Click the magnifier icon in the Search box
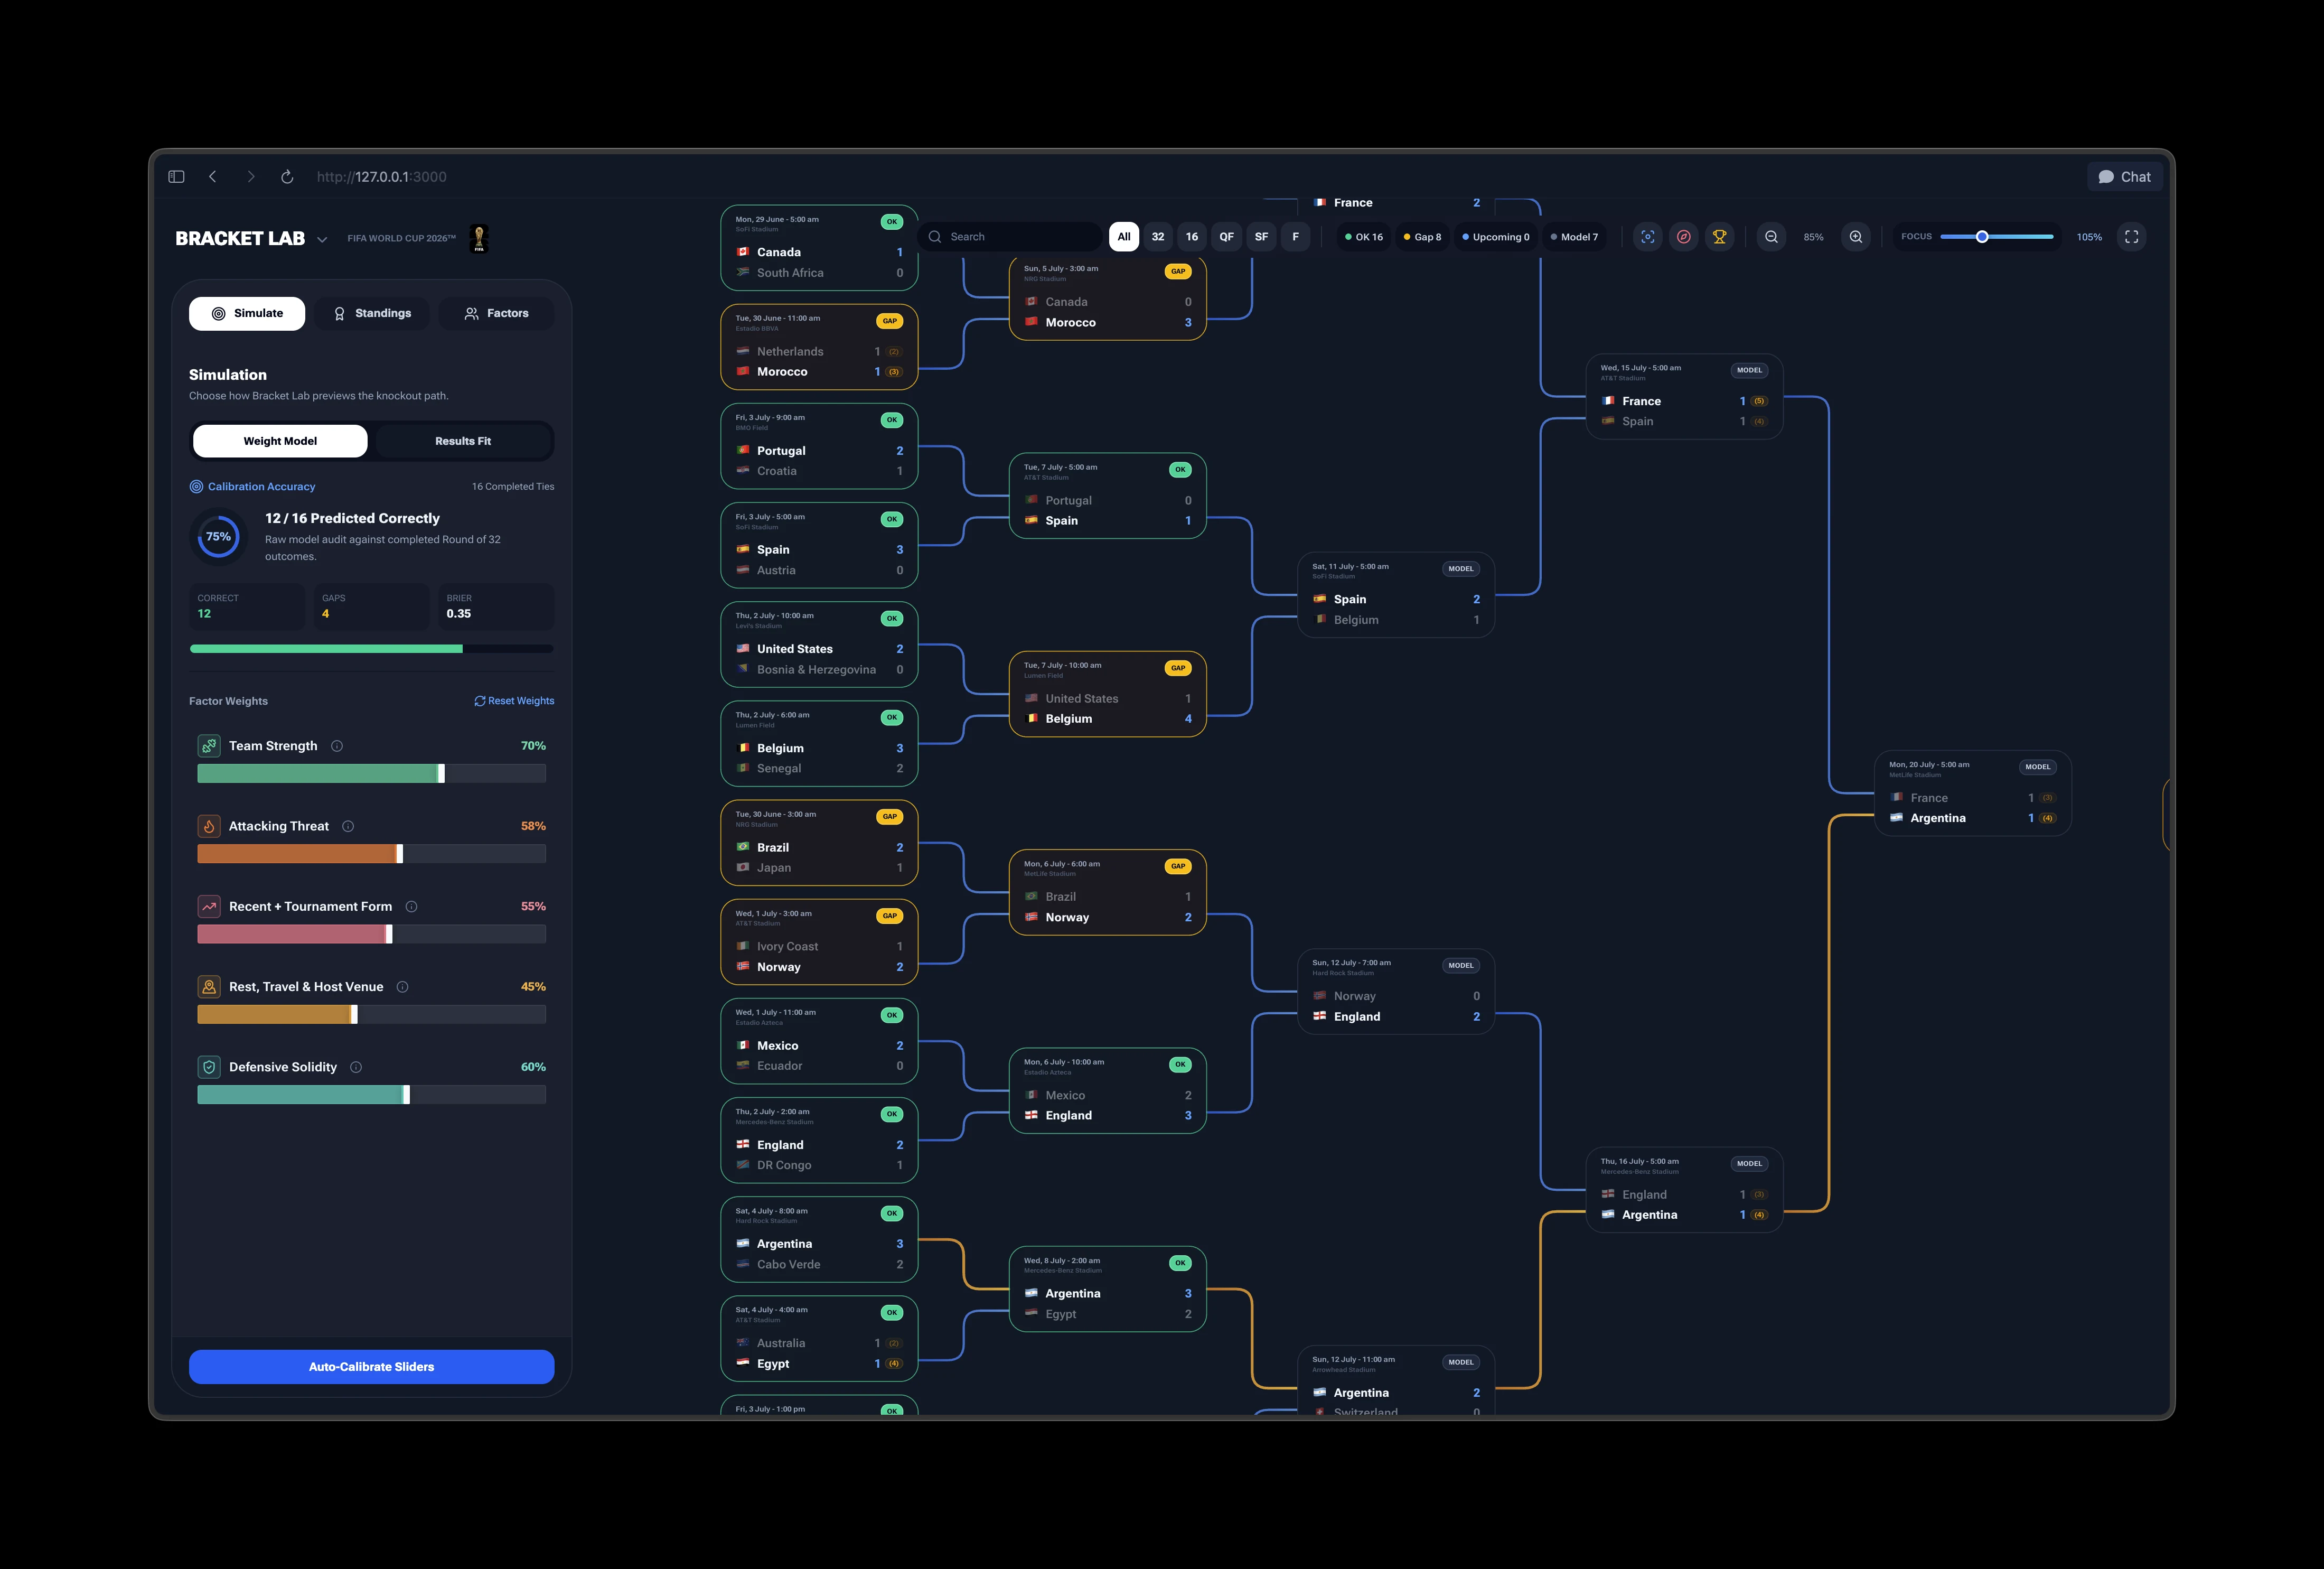This screenshot has height=1569, width=2324. (x=935, y=237)
